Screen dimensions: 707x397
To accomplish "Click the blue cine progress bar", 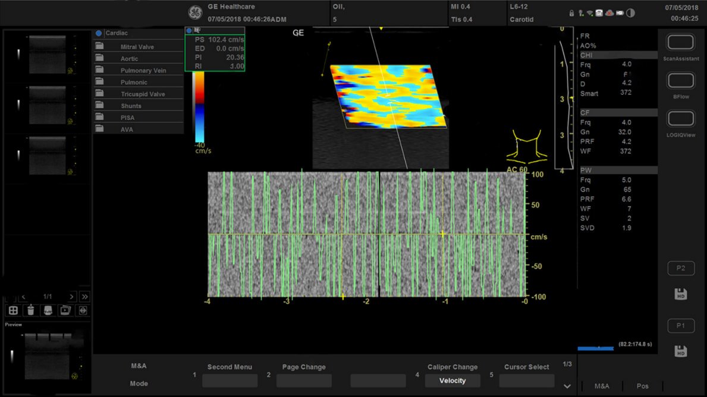I will pyautogui.click(x=595, y=348).
